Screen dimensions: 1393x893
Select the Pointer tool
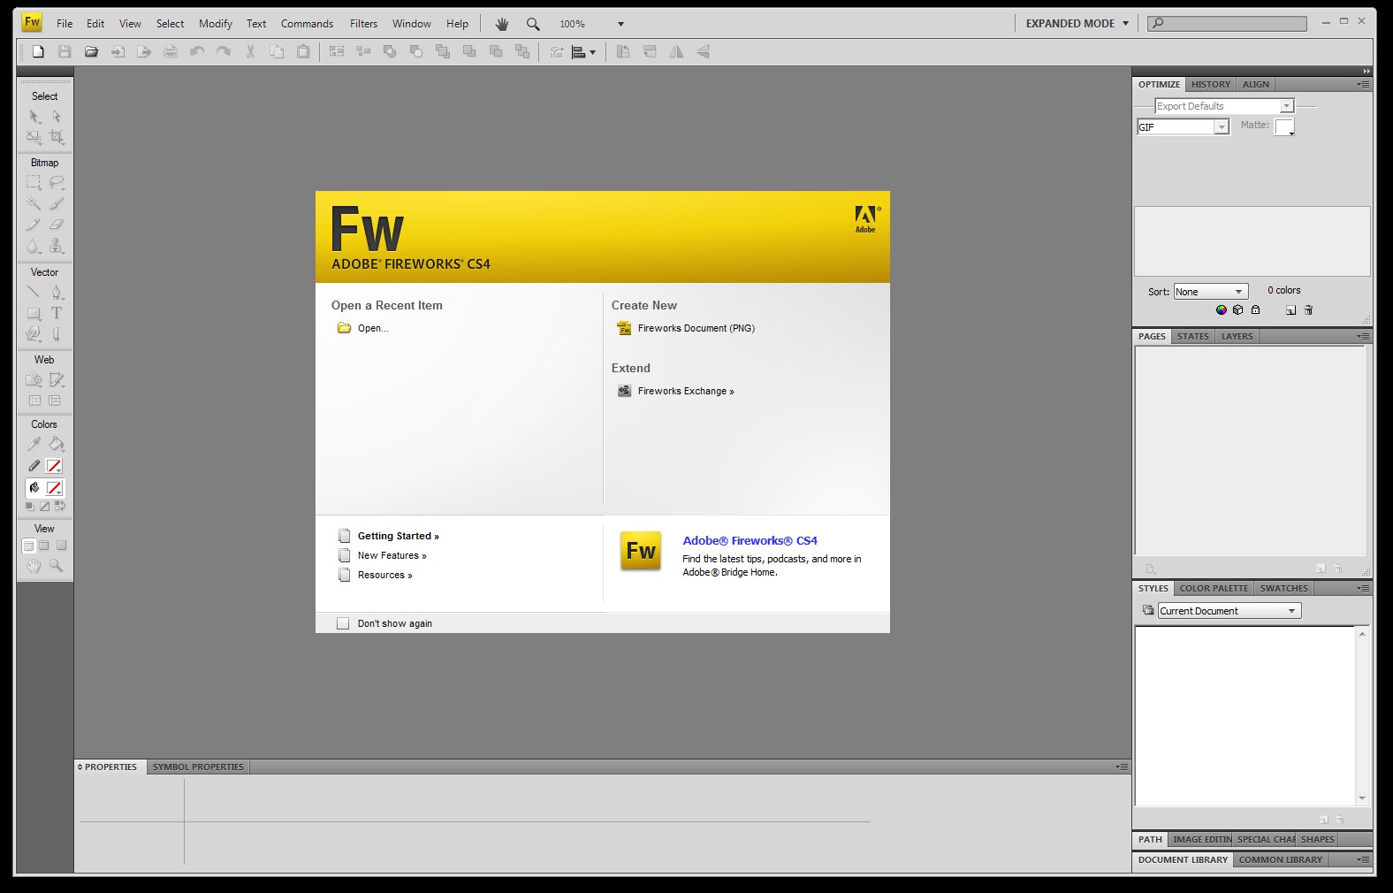pyautogui.click(x=34, y=116)
